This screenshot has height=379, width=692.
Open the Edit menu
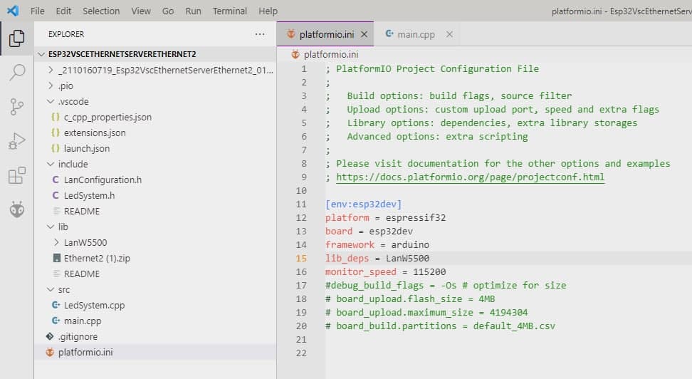point(63,11)
